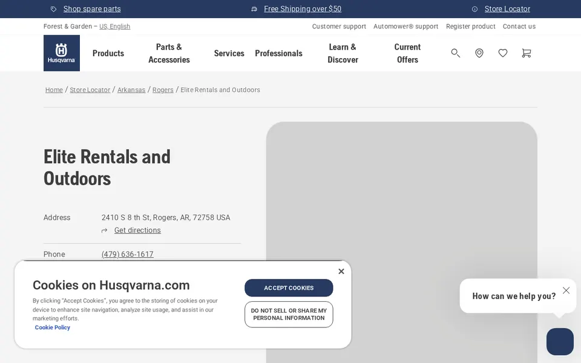Go to the Home breadcrumb
The height and width of the screenshot is (363, 581).
click(x=54, y=90)
